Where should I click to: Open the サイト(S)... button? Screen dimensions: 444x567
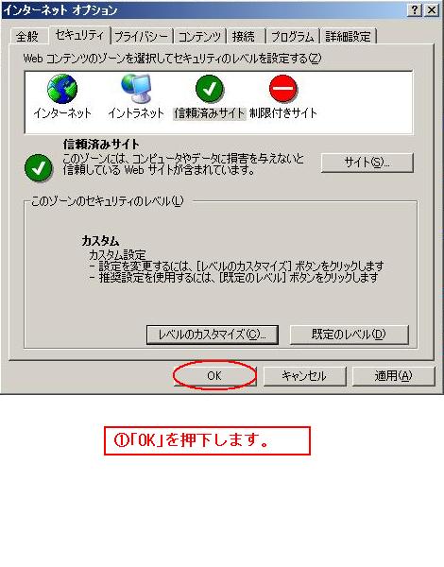click(x=367, y=163)
